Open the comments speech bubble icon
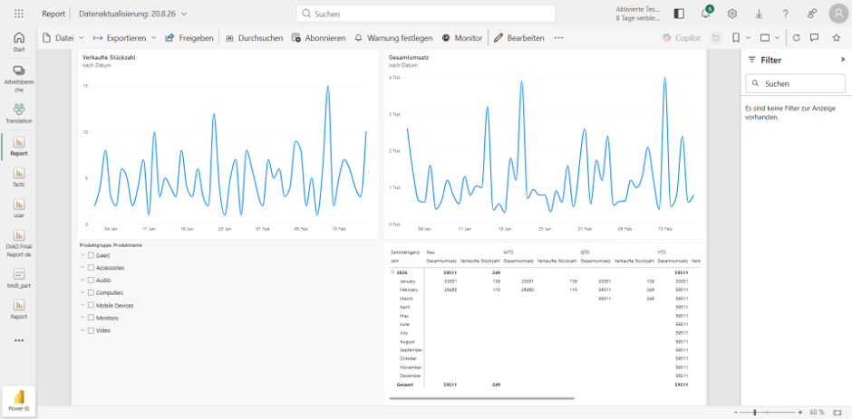 (x=815, y=37)
